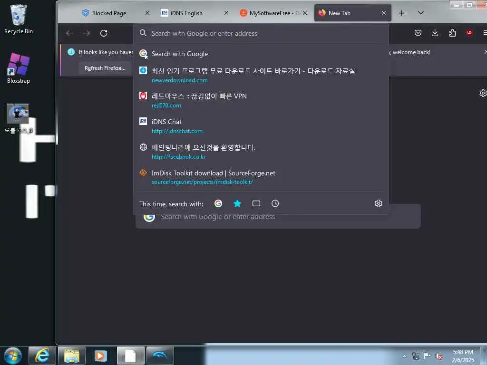The image size is (487, 365).
Task: Expand the list all tabs chevron
Action: 421,13
